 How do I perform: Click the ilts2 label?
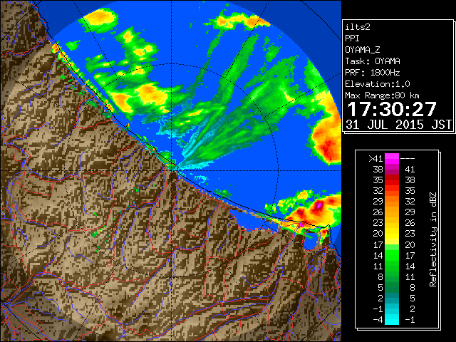[x=358, y=27]
